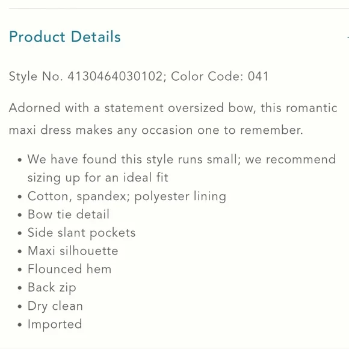Image resolution: width=349 pixels, height=349 pixels.
Task: Click the 'Maxi silhouette' bullet
Action: pyautogui.click(x=73, y=251)
